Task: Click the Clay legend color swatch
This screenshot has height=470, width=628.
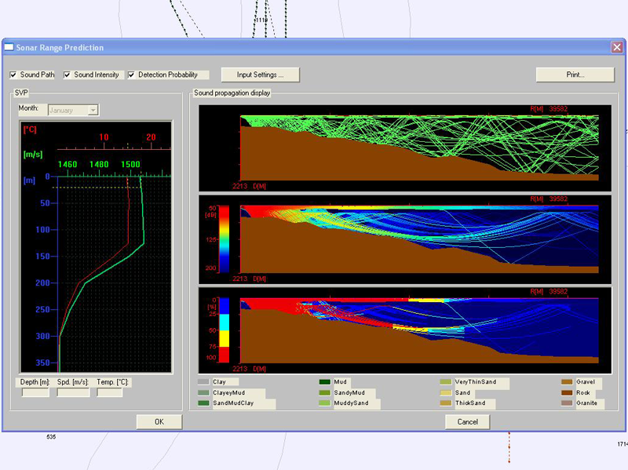Action: 203,382
